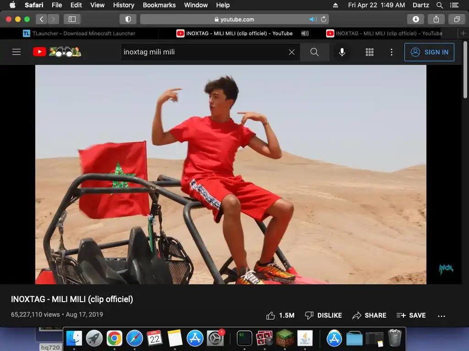469x351 pixels.
Task: Open Safari compass icon in the Dock
Action: (135, 338)
